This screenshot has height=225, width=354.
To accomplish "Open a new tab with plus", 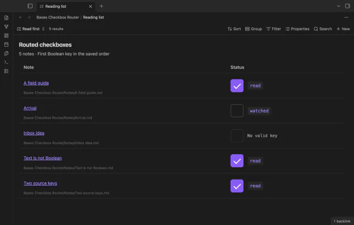I will [x=101, y=6].
